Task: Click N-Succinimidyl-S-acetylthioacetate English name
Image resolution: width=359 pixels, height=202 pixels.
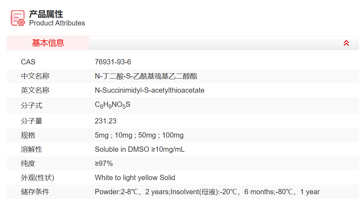Action: point(149,90)
